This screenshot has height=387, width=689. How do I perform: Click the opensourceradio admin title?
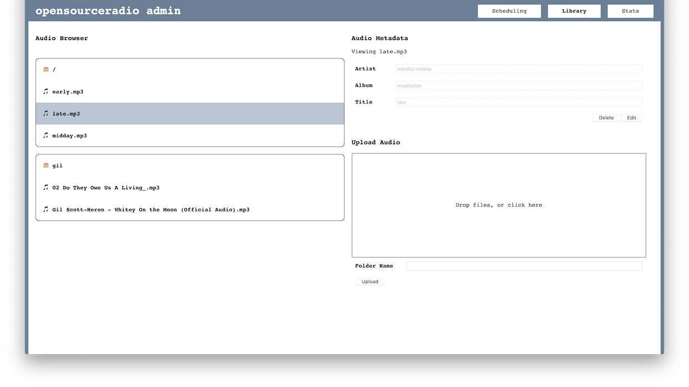[108, 11]
